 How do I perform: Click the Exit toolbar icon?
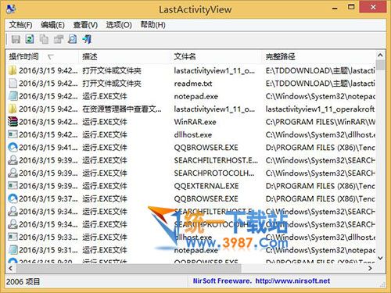(87, 39)
